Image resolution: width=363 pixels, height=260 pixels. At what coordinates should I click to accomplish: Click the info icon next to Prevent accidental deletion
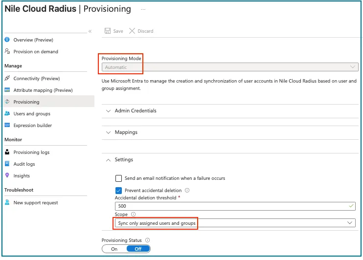(x=187, y=191)
